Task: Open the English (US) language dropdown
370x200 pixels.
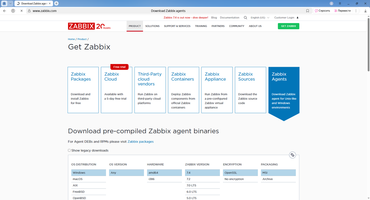Action: pyautogui.click(x=260, y=18)
